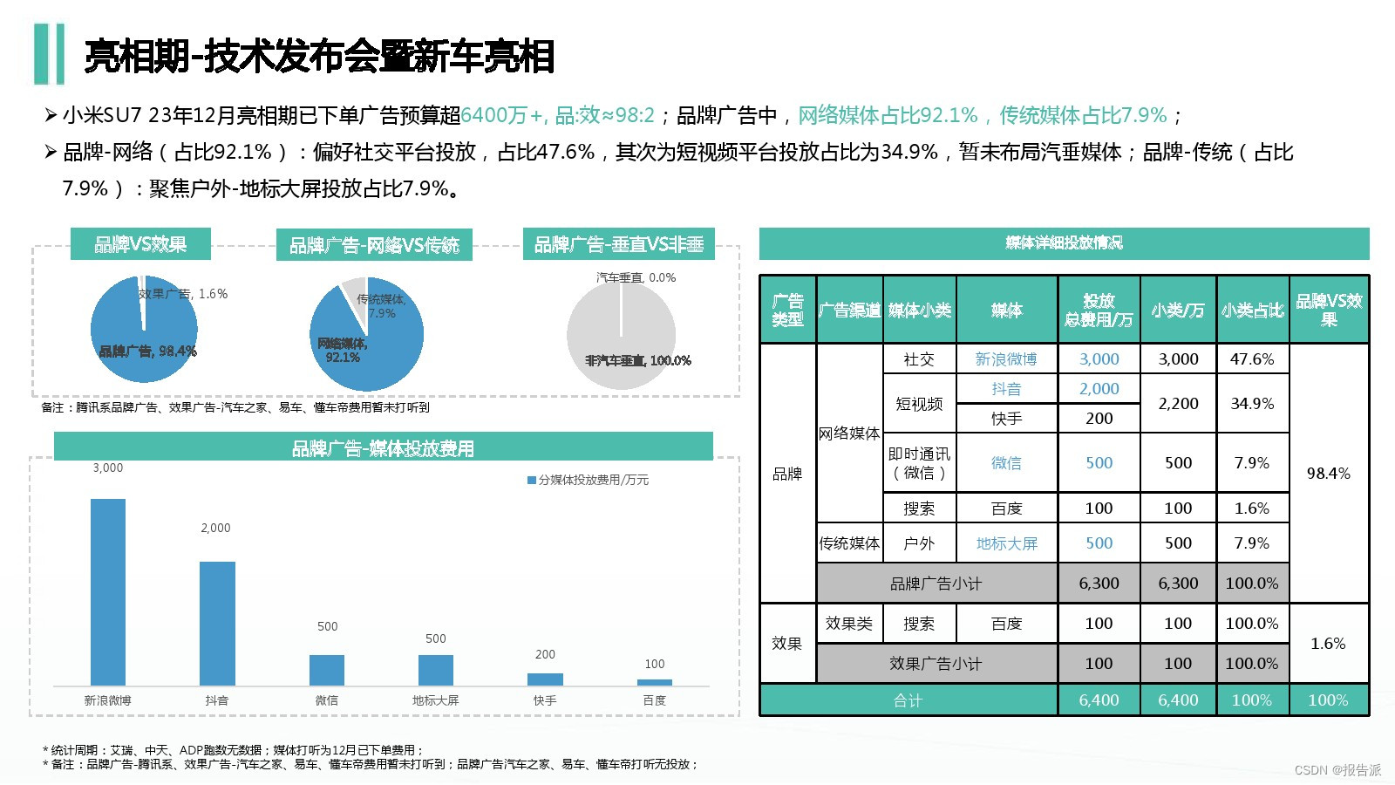The image size is (1395, 785).
Task: Click the 2,200 cell in the table
Action: point(1178,404)
